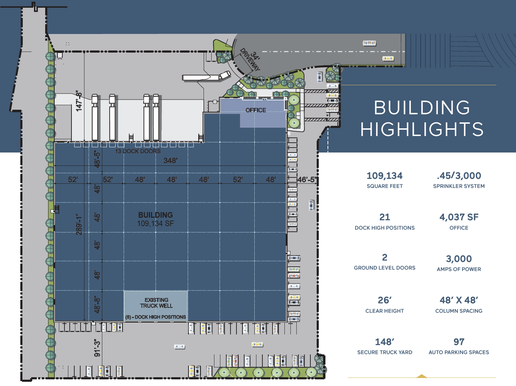Viewport: 516px width, 386px height.
Task: Click the 13 Dock Doors label
Action: (x=138, y=151)
